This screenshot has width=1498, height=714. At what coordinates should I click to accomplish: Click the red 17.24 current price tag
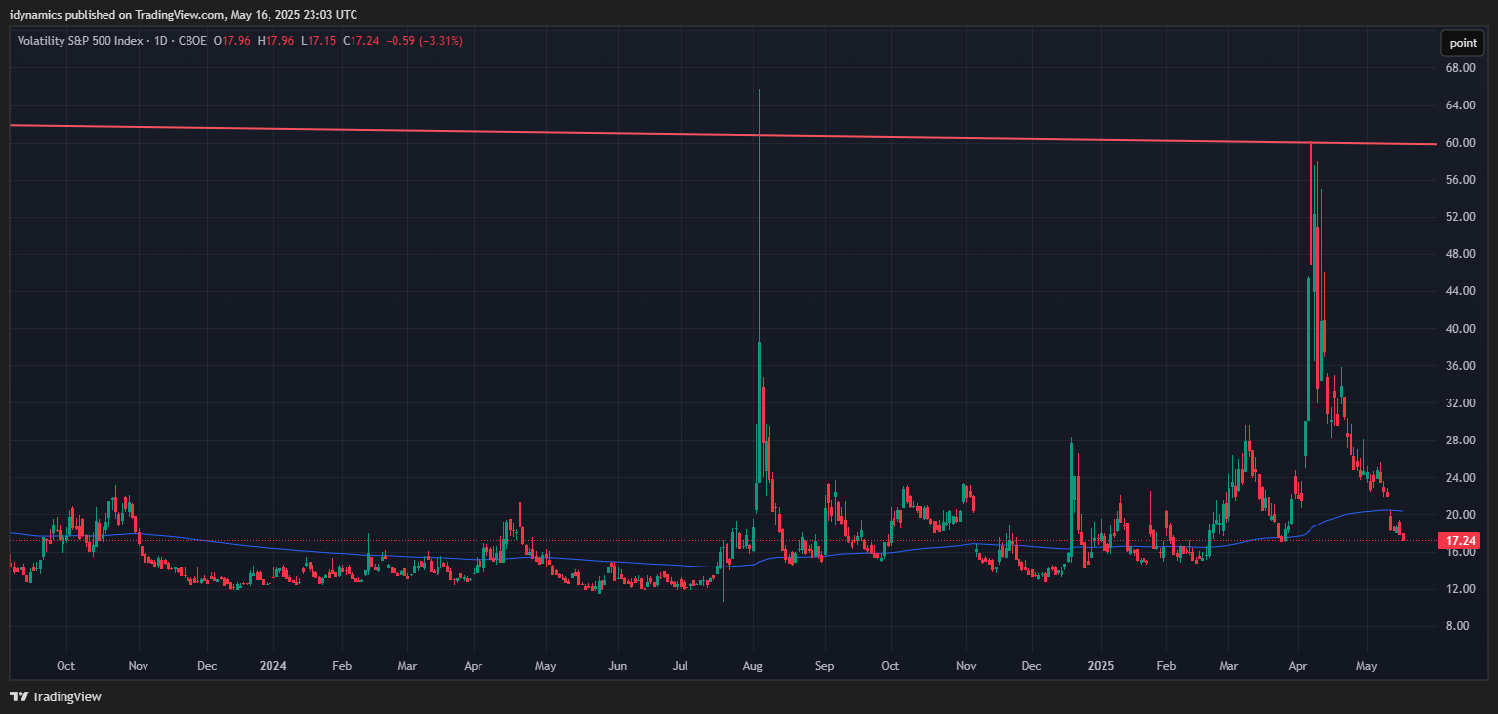coord(1461,540)
